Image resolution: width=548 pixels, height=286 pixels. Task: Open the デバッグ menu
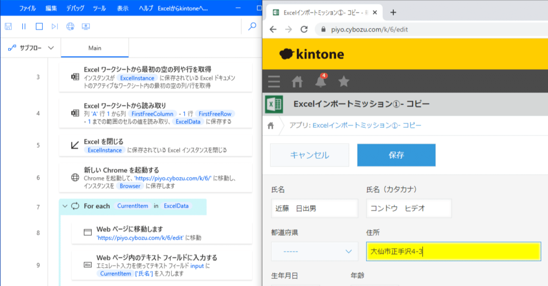76,8
